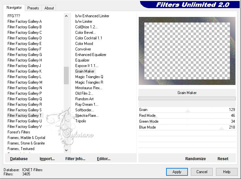Screen dimensions: 241x179
Task: Select Filter Factory Gallery G
Action: click(25, 55)
